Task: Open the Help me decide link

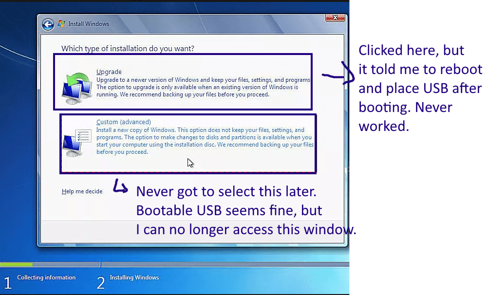Action: [x=82, y=191]
